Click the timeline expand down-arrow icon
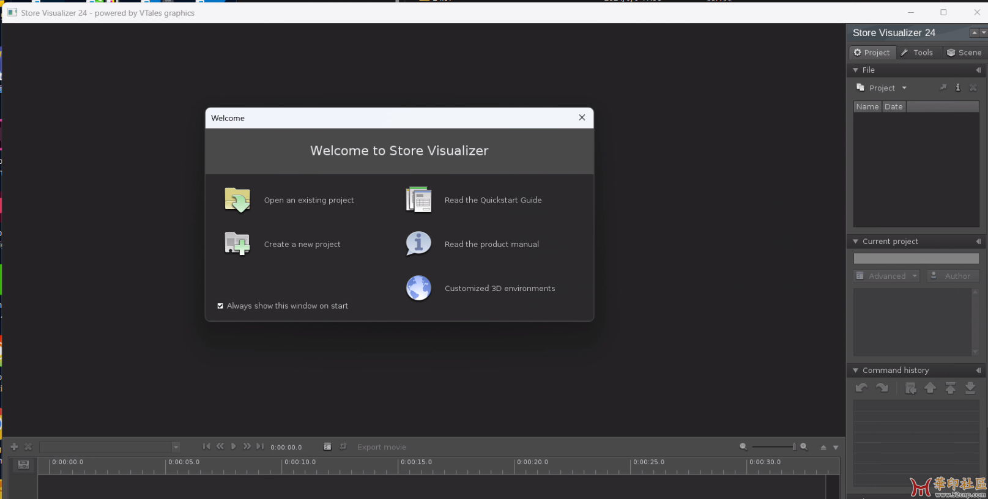This screenshot has width=988, height=499. (x=836, y=448)
